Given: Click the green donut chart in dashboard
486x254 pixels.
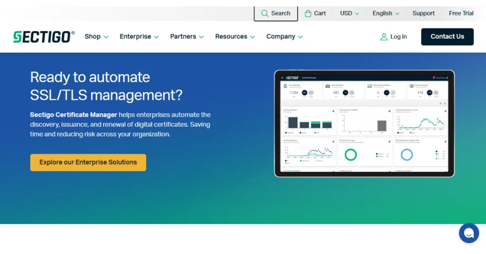Looking at the screenshot, I should point(351,154).
